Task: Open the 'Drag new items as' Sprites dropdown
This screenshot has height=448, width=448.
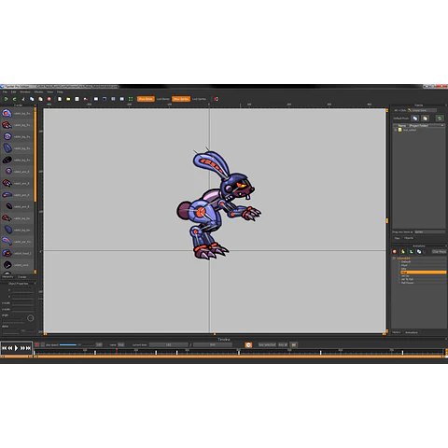Action: (429, 231)
